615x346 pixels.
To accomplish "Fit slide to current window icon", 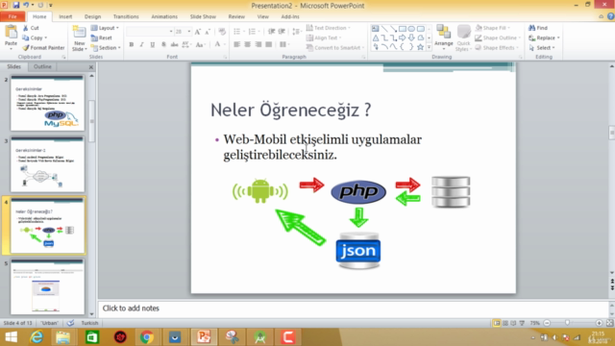I will [x=609, y=323].
